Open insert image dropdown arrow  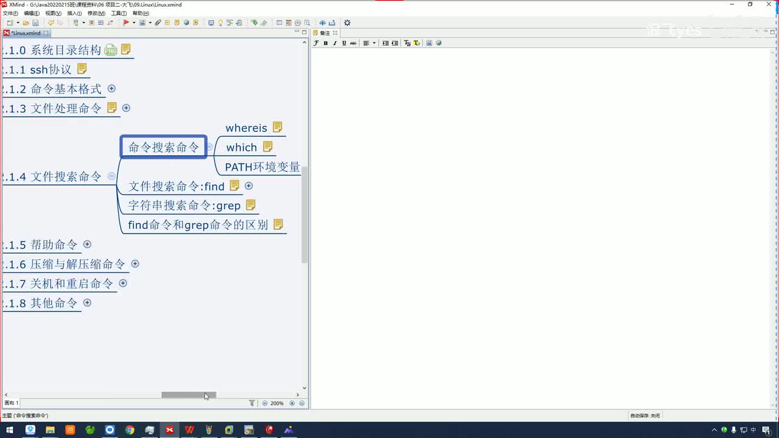tap(150, 23)
